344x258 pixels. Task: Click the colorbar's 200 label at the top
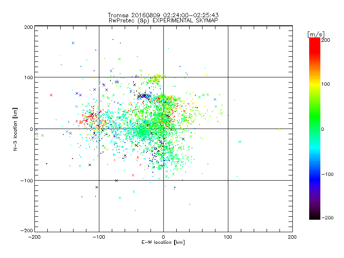326,40
